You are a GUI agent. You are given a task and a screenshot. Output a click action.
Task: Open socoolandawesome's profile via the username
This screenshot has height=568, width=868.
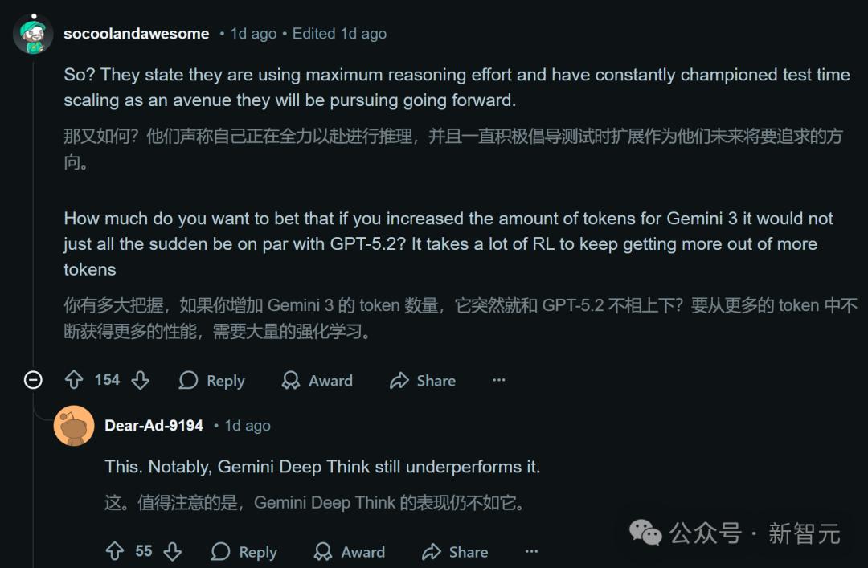pos(137,34)
